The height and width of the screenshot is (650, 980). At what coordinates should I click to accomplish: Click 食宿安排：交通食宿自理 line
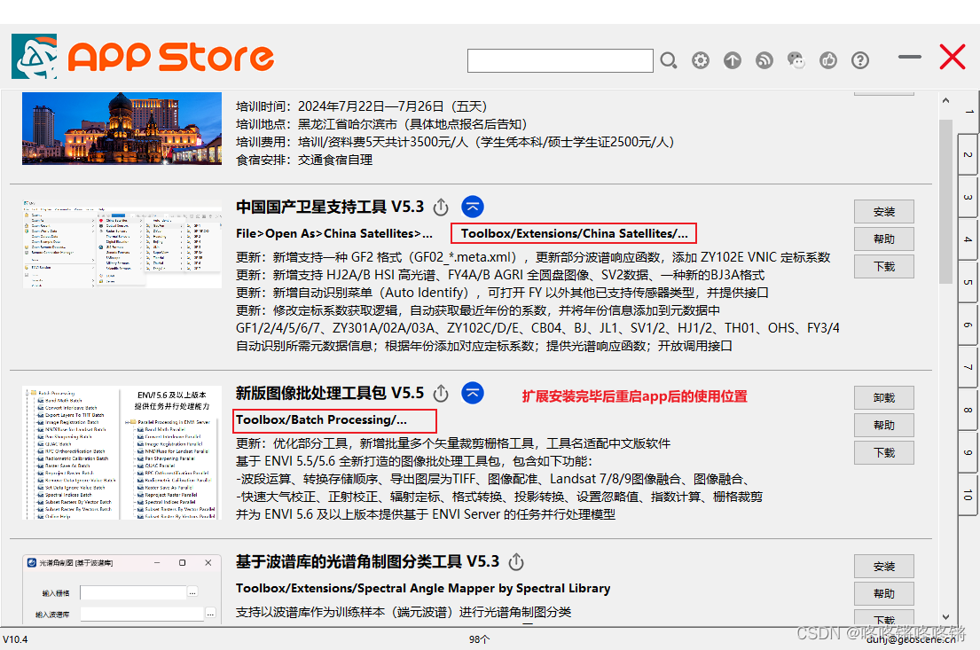point(303,160)
